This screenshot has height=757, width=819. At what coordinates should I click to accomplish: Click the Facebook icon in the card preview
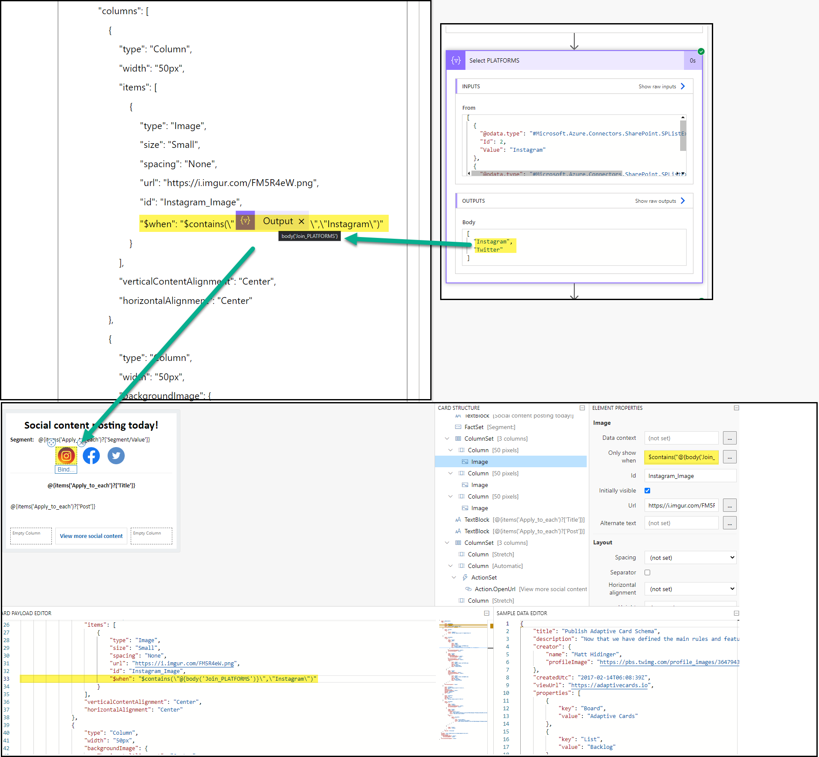click(91, 456)
